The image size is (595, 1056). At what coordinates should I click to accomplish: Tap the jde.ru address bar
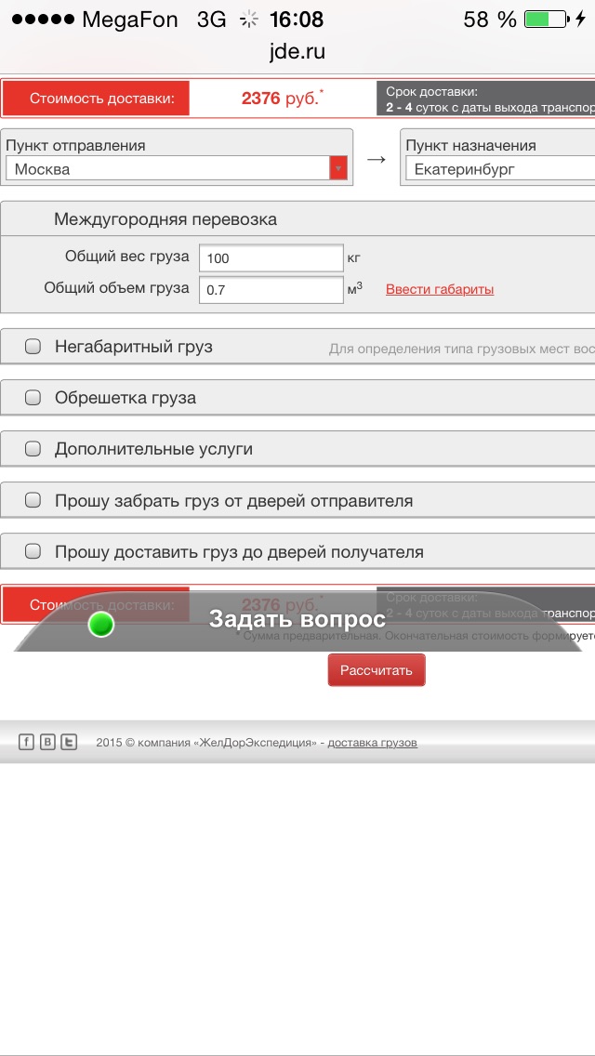(297, 52)
